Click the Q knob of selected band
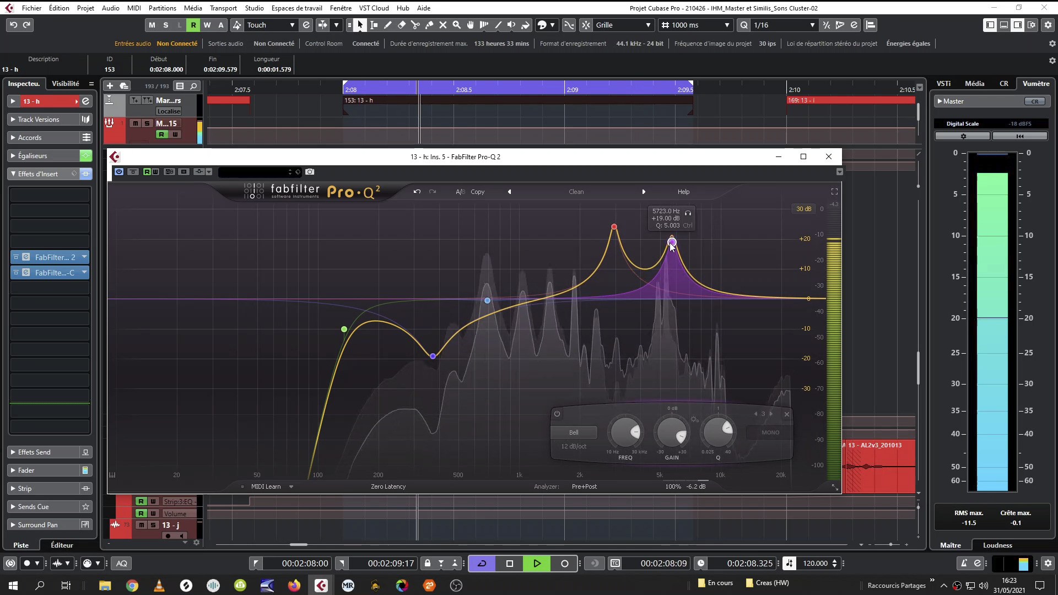 coord(718,432)
